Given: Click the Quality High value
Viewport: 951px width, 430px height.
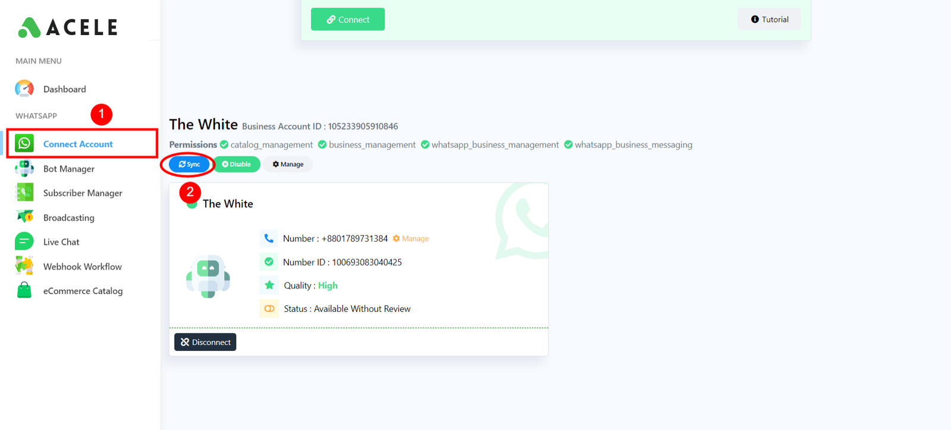Looking at the screenshot, I should pyautogui.click(x=328, y=286).
